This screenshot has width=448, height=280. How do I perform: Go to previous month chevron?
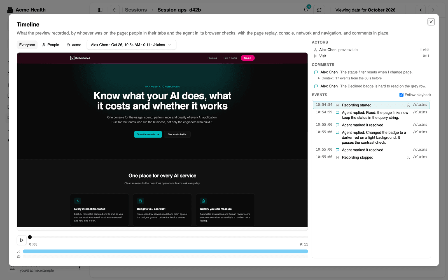[421, 10]
